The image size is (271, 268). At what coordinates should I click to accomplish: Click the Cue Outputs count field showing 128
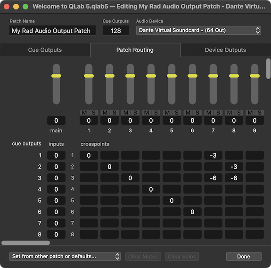click(x=116, y=31)
